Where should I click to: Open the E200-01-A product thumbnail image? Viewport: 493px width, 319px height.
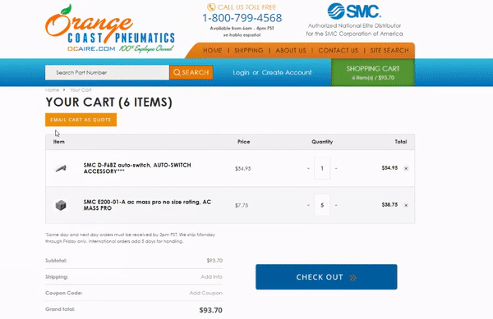tap(61, 206)
